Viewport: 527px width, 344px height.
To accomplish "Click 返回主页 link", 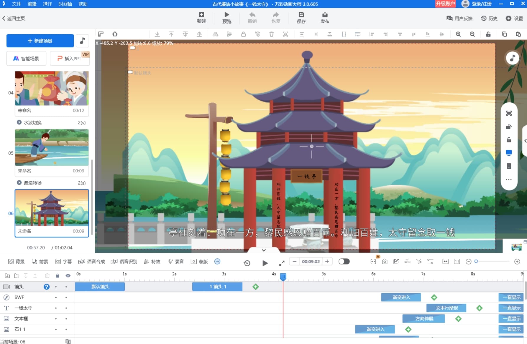I will 14,18.
